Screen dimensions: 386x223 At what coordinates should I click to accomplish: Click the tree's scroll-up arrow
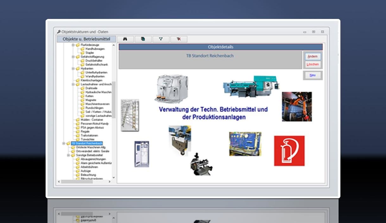pyautogui.click(x=114, y=45)
